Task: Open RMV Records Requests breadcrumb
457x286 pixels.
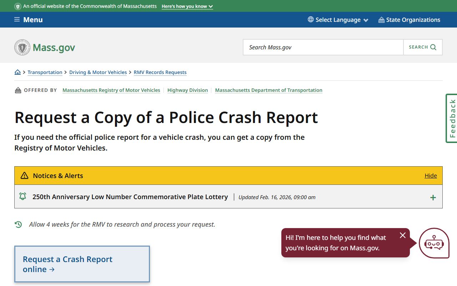Action: tap(160, 72)
